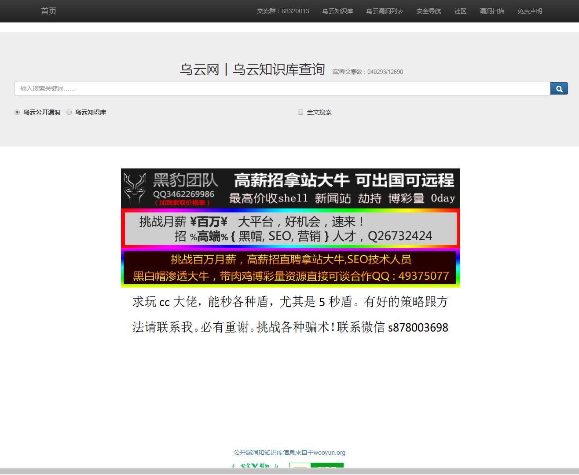Open 安全导航 navbar item
579x475 pixels.
tap(429, 11)
